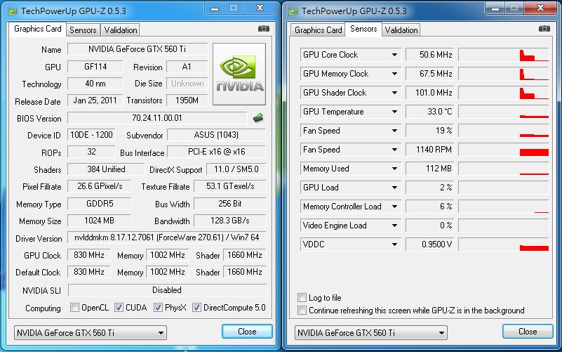Image resolution: width=562 pixels, height=352 pixels.
Task: Switch to Graphics Card tab in right window
Action: pyautogui.click(x=319, y=30)
